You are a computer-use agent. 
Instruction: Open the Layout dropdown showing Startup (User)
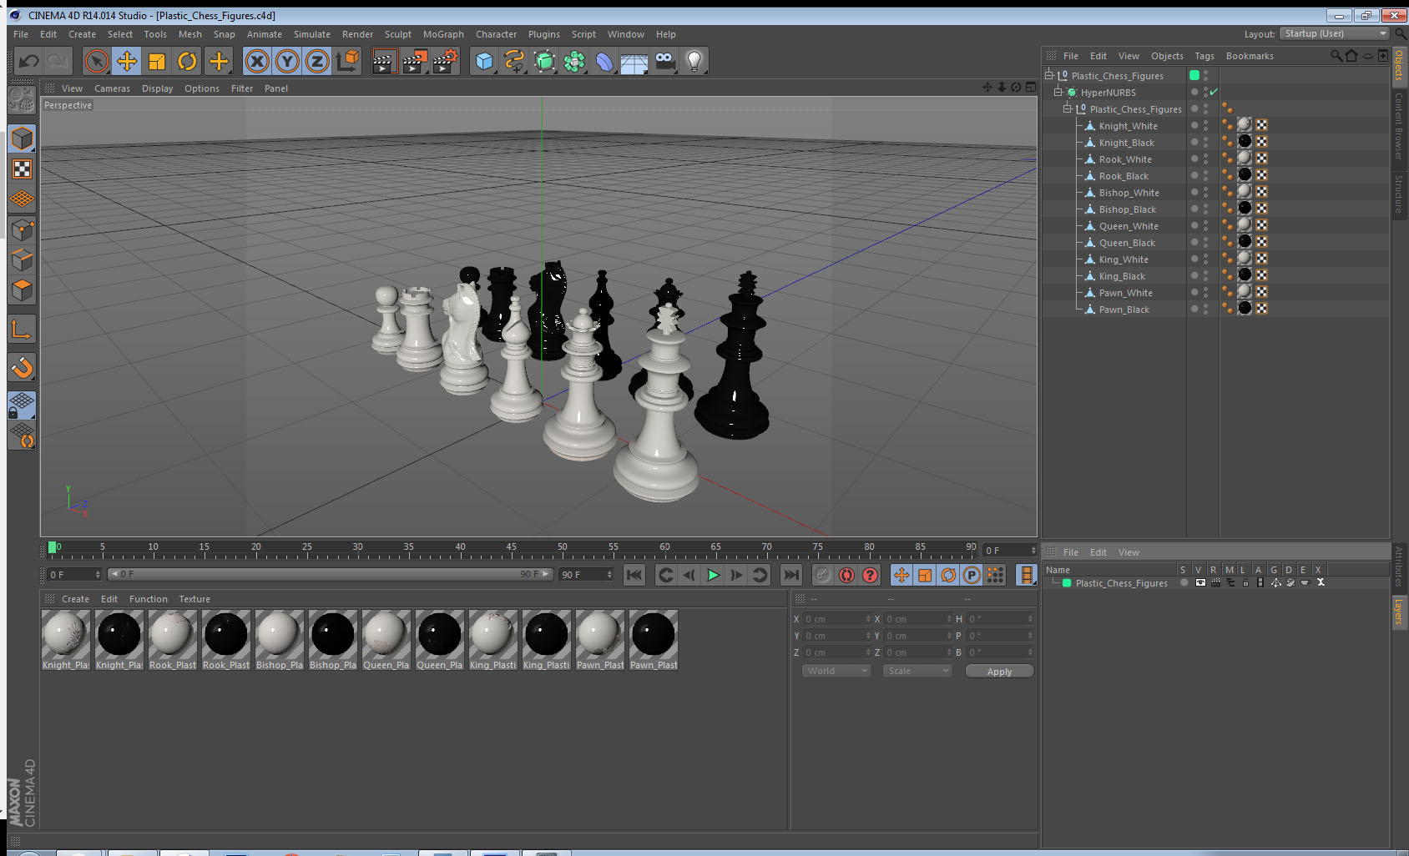[1334, 33]
